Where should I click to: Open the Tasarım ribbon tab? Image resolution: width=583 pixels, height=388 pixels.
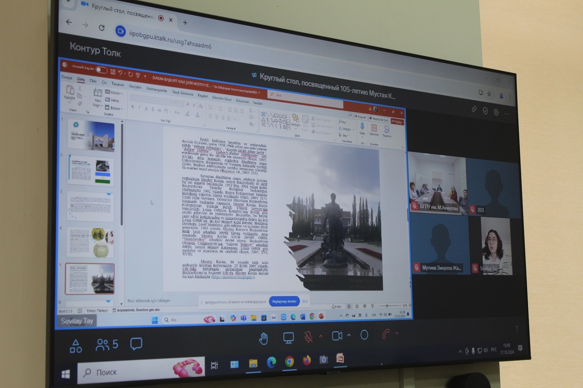118,84
